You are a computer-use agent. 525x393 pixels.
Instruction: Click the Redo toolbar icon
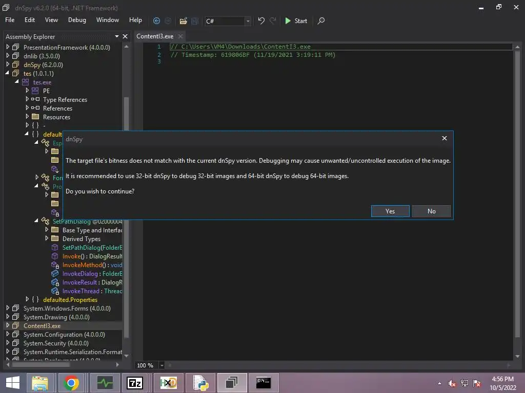tap(273, 20)
